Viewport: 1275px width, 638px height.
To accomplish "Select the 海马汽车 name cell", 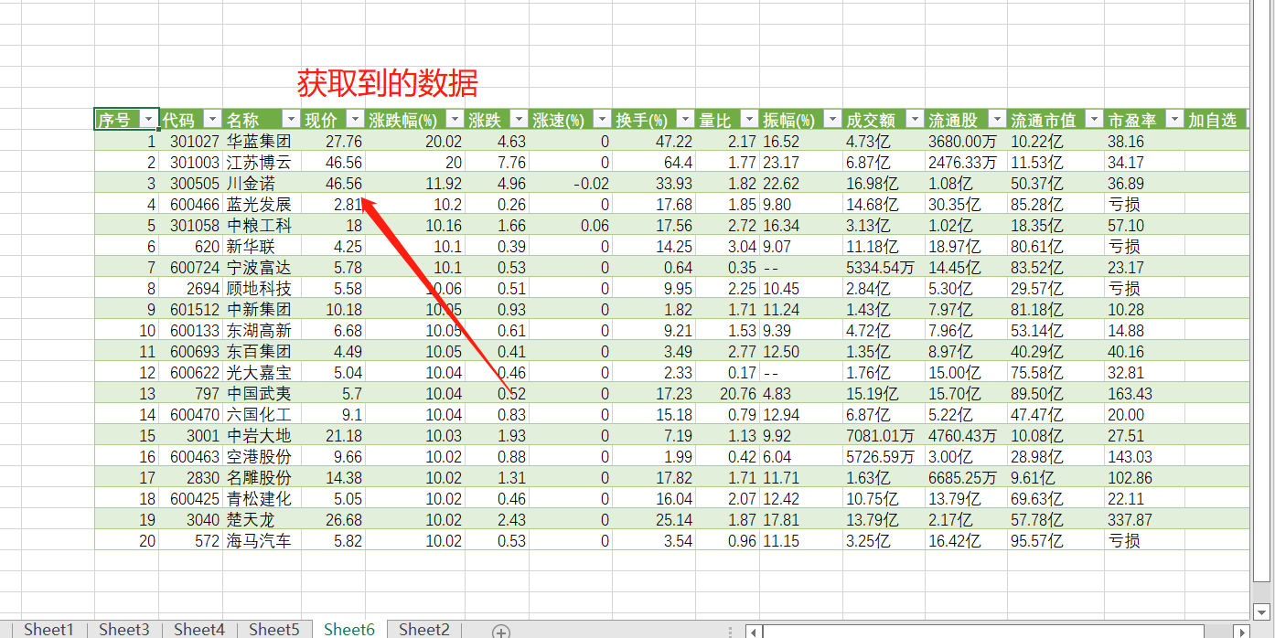I will tap(262, 540).
